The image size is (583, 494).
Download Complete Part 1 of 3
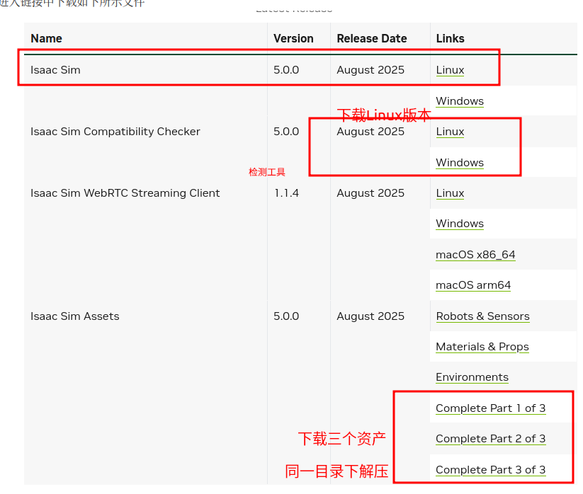490,408
